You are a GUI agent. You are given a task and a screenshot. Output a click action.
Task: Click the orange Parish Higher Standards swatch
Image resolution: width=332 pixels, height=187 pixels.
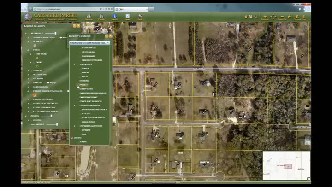[x=35, y=95]
